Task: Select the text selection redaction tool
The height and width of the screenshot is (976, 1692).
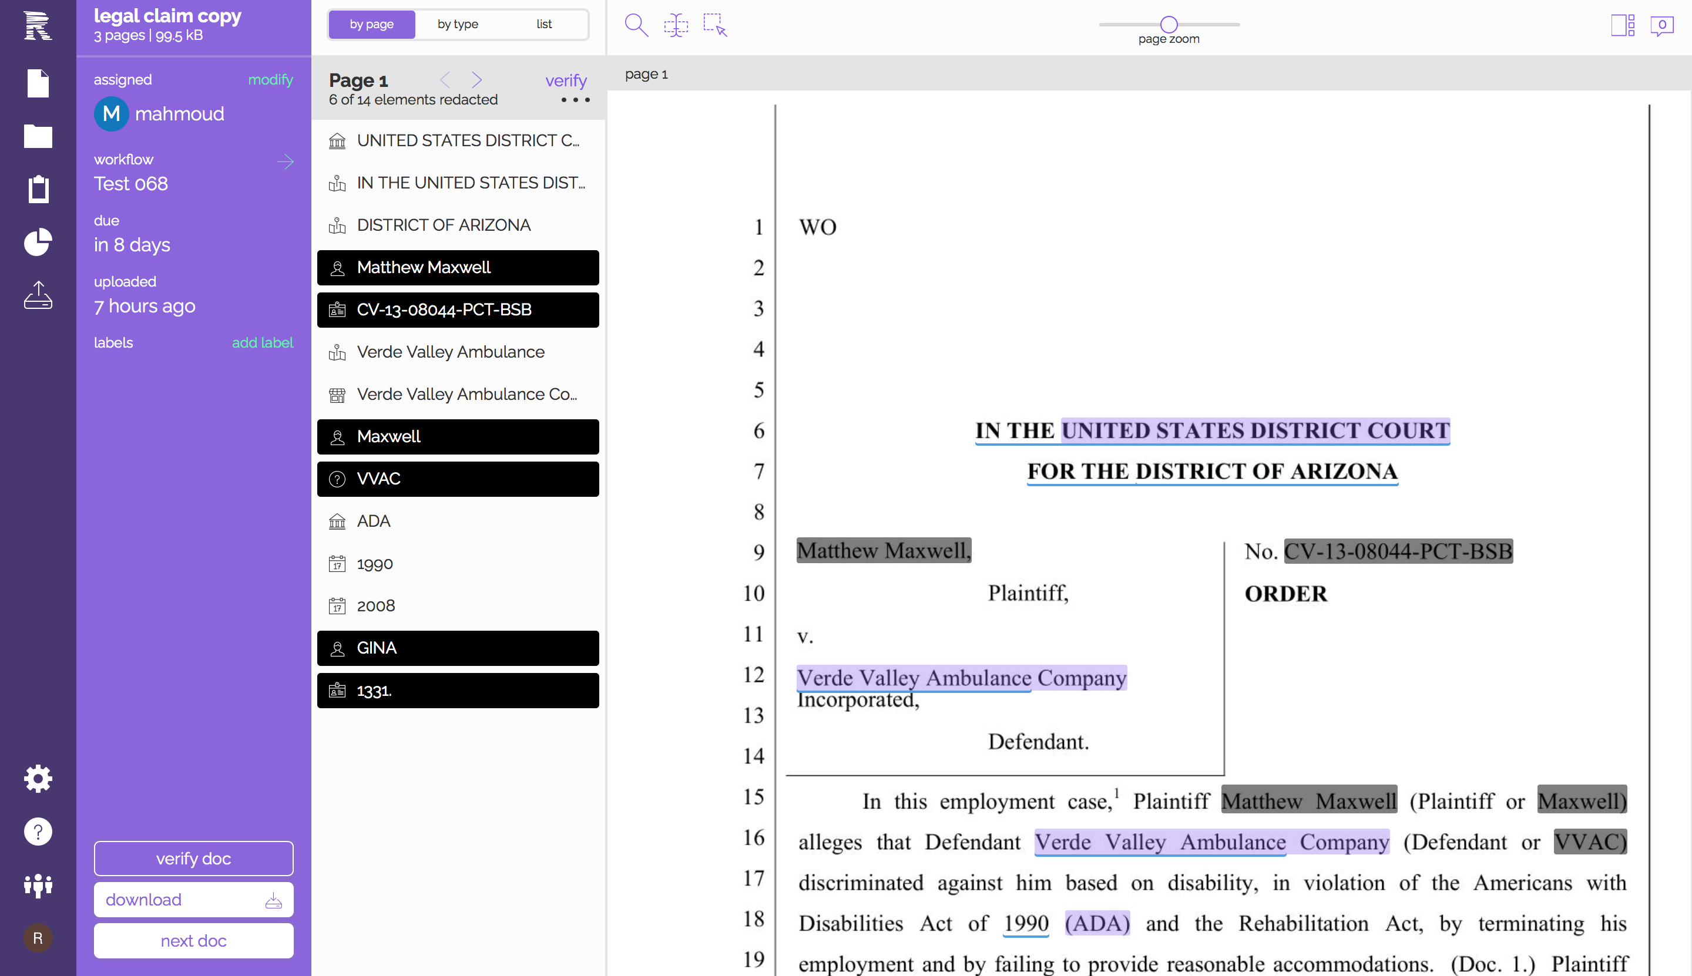Action: 675,25
